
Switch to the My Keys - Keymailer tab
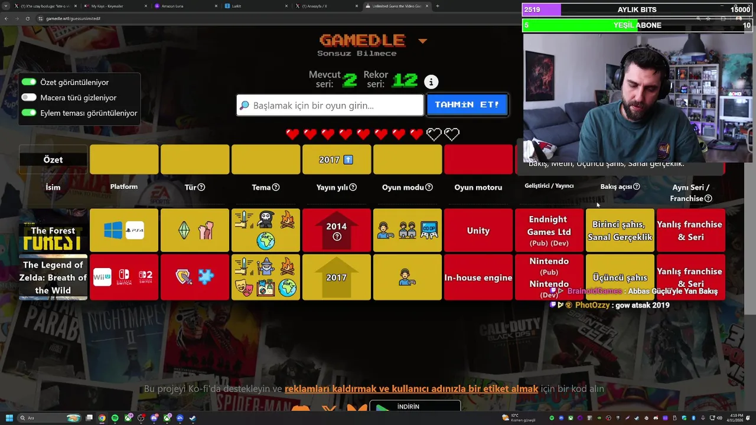(115, 6)
